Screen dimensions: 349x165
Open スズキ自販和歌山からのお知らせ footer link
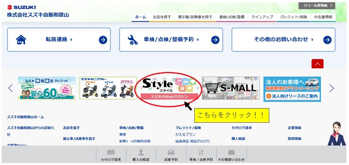(30, 131)
